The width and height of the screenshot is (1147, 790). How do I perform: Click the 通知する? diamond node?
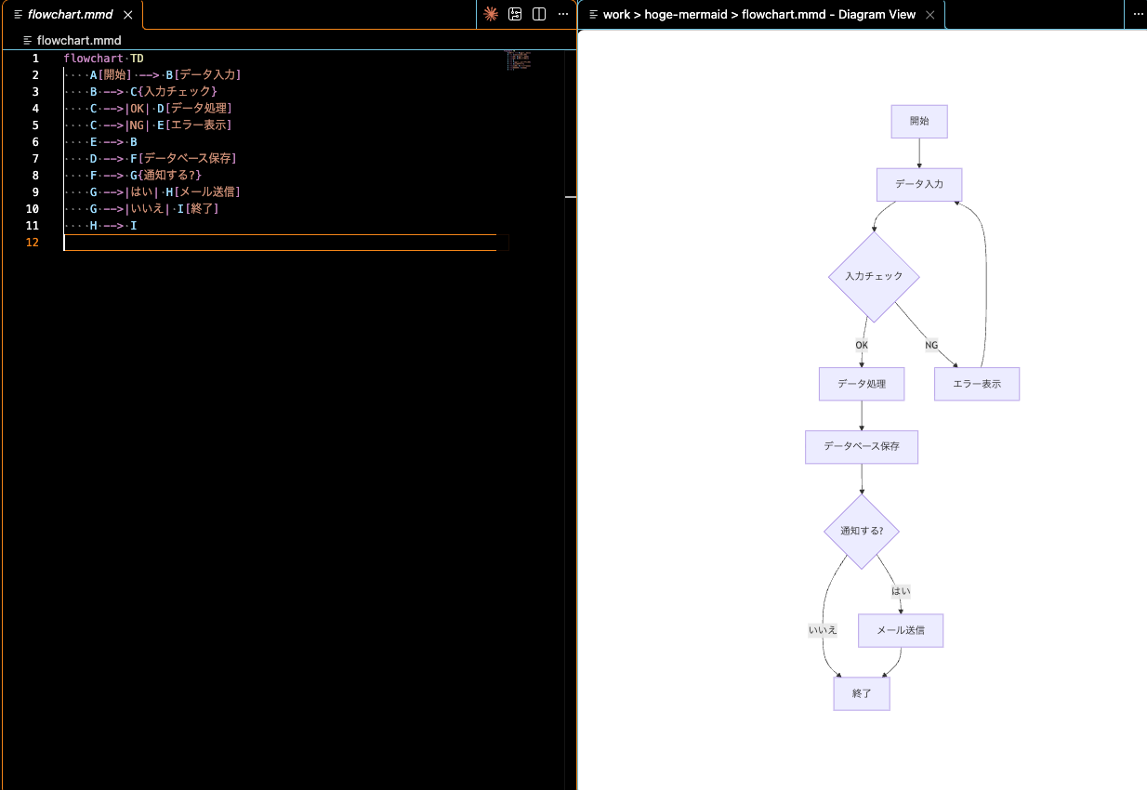pos(862,531)
